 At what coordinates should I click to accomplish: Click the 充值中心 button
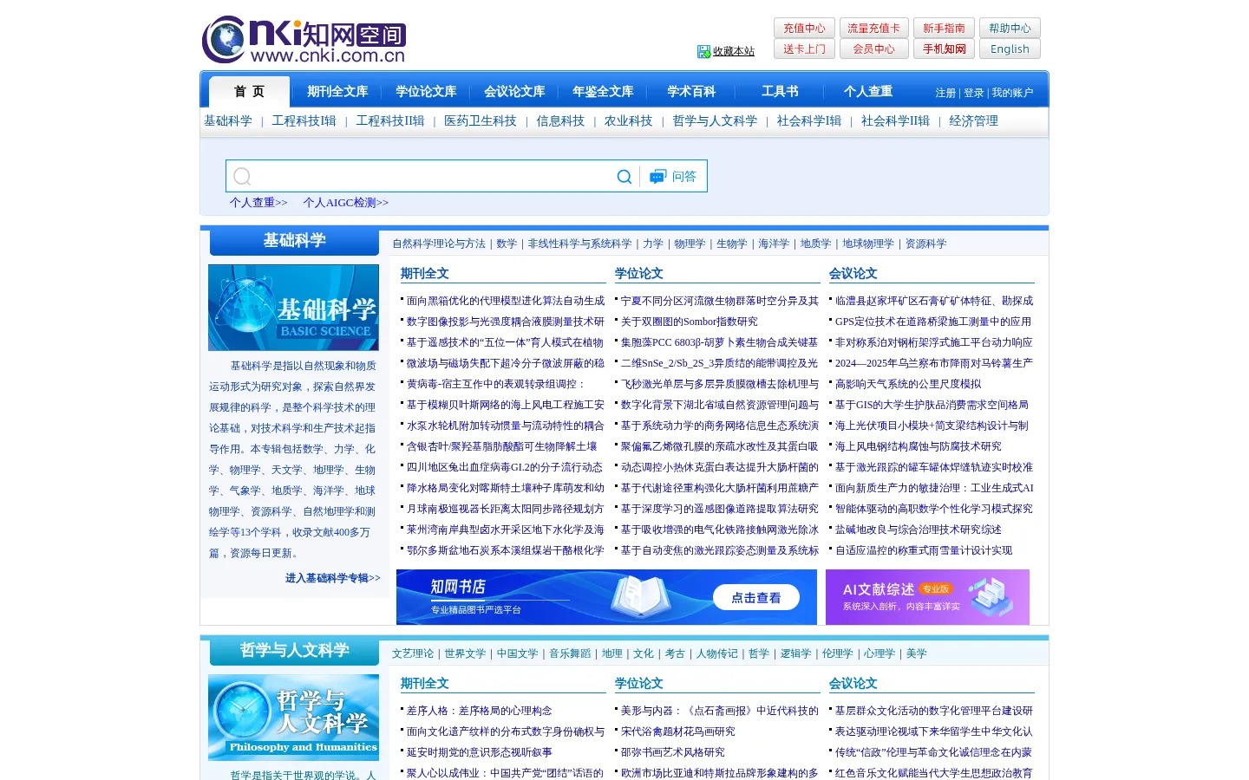[804, 29]
